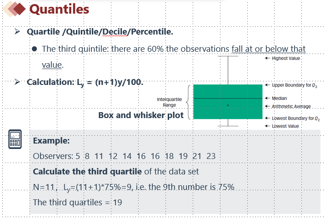Click the Quantiles slide title
This screenshot has width=325, height=218.
(59, 10)
